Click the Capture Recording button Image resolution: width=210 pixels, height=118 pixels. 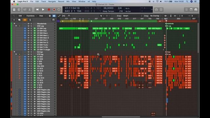54,10
